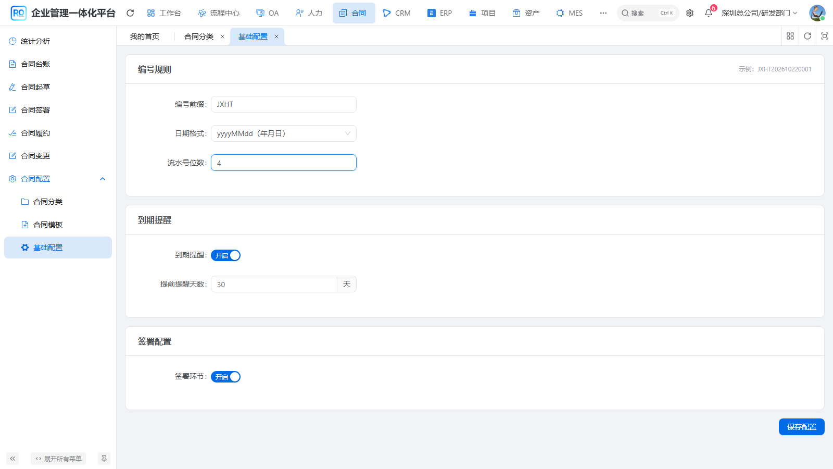The image size is (833, 469).
Task: Open the settings gear in top bar
Action: [690, 13]
